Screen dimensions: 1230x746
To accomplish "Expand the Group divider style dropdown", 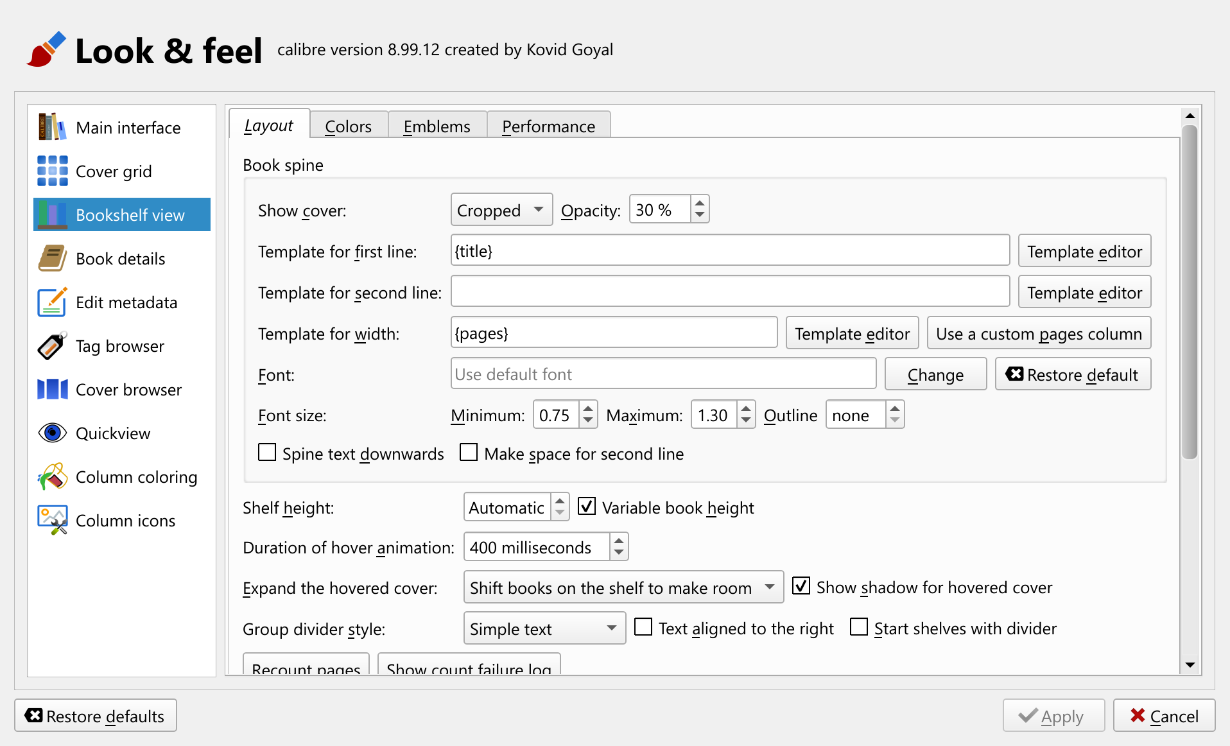I will [544, 629].
